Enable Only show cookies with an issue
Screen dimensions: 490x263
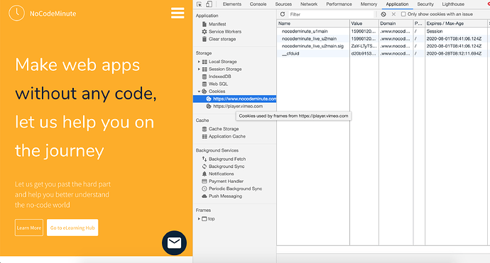click(x=403, y=14)
